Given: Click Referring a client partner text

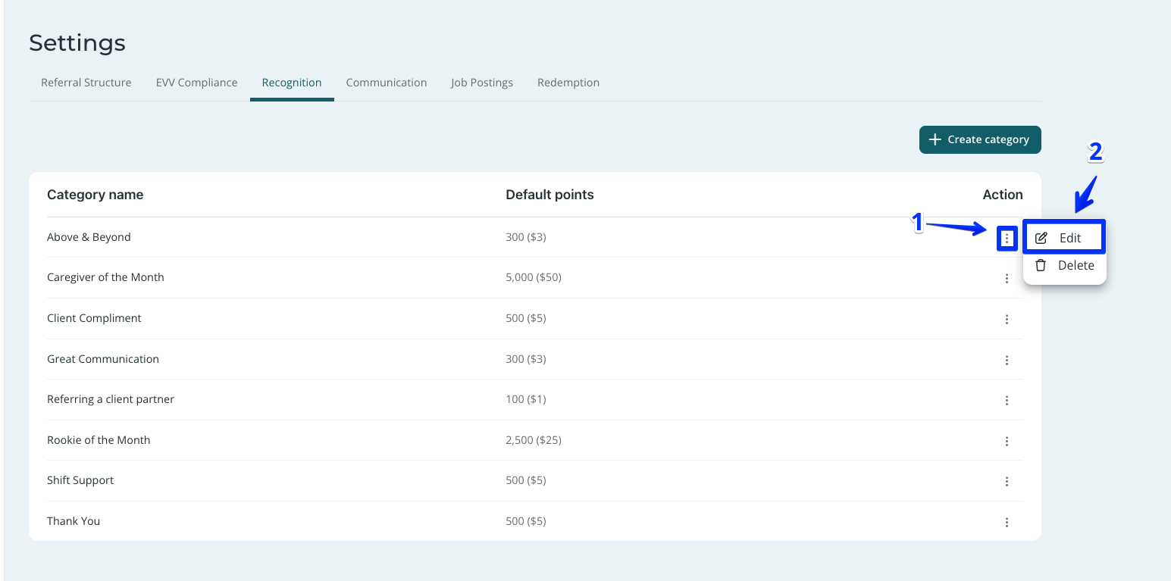Looking at the screenshot, I should pyautogui.click(x=111, y=399).
